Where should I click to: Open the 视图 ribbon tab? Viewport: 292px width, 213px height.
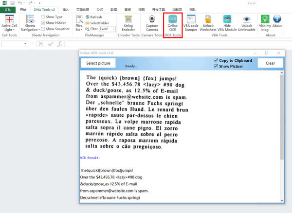pos(141,10)
